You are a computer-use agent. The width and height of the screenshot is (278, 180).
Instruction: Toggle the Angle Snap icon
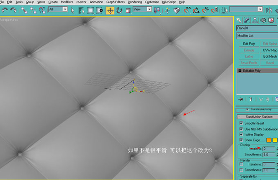click(x=196, y=10)
